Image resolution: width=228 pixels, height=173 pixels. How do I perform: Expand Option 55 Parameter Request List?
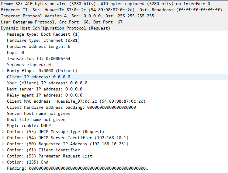(3, 156)
